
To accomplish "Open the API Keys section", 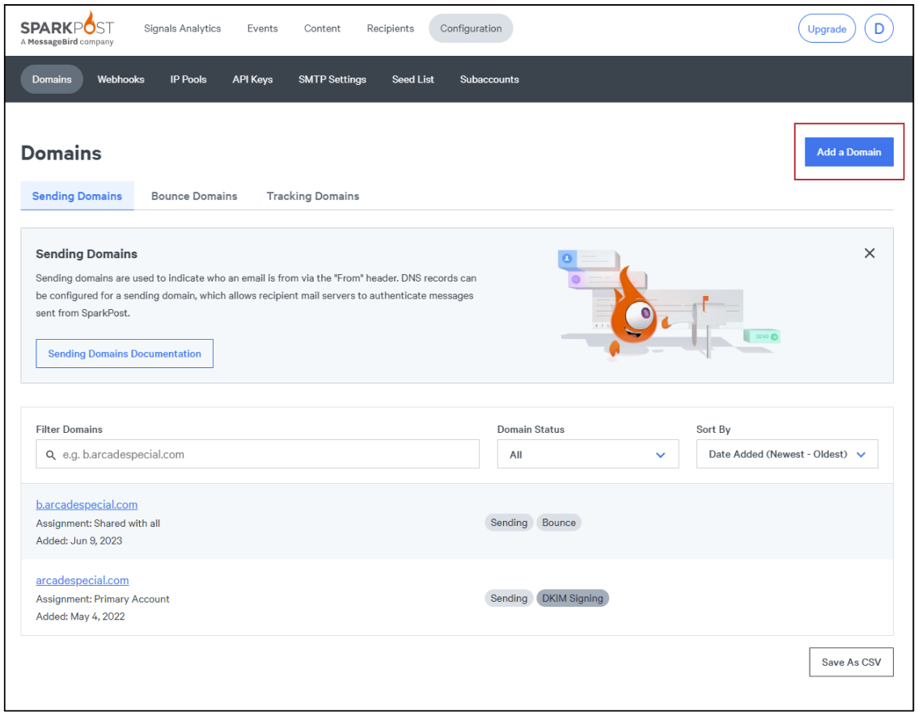I will point(252,79).
